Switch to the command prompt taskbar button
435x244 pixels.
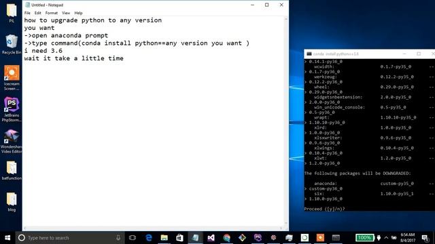[336, 238]
